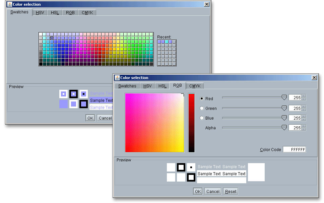Select the Green radio button

(202, 108)
